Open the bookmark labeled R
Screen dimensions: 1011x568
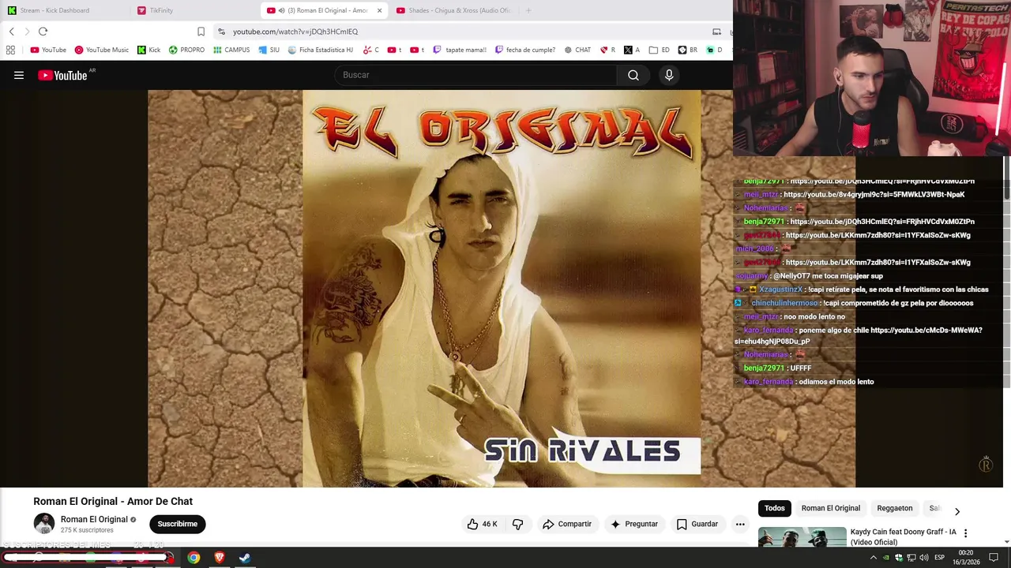click(x=607, y=50)
